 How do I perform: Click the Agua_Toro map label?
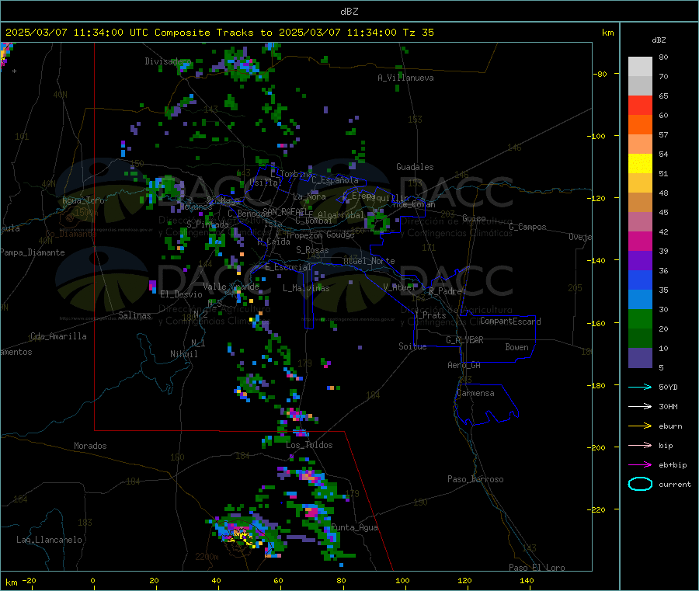click(83, 200)
